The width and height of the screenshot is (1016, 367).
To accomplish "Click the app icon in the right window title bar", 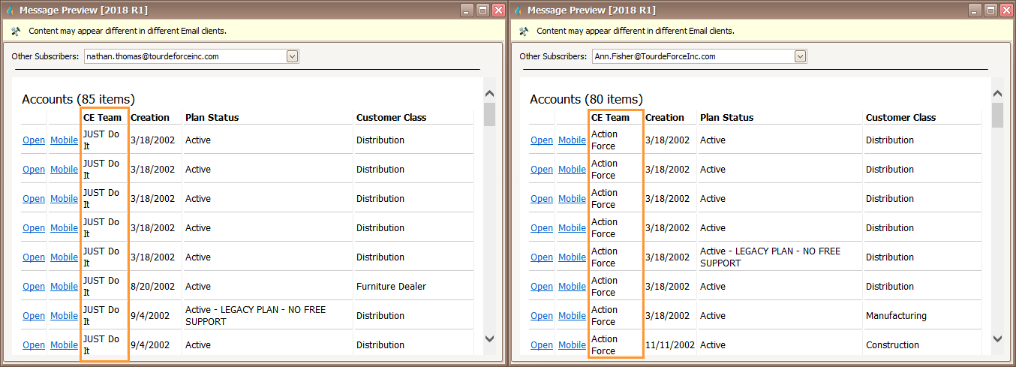I will point(518,11).
